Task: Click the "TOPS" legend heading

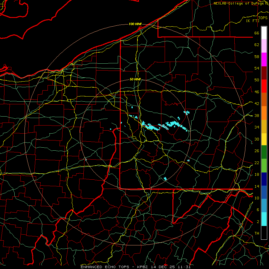Action: point(263,18)
